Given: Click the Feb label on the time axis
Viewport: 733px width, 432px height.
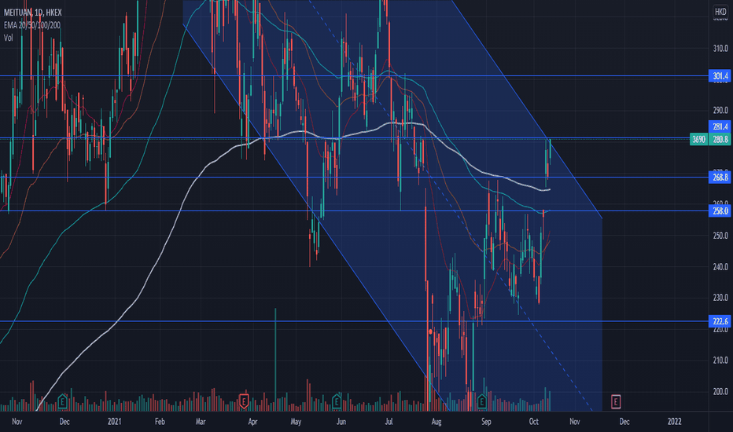Looking at the screenshot, I should click(x=160, y=421).
